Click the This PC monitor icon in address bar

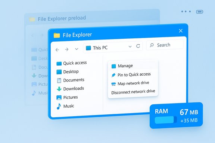pos(88,48)
